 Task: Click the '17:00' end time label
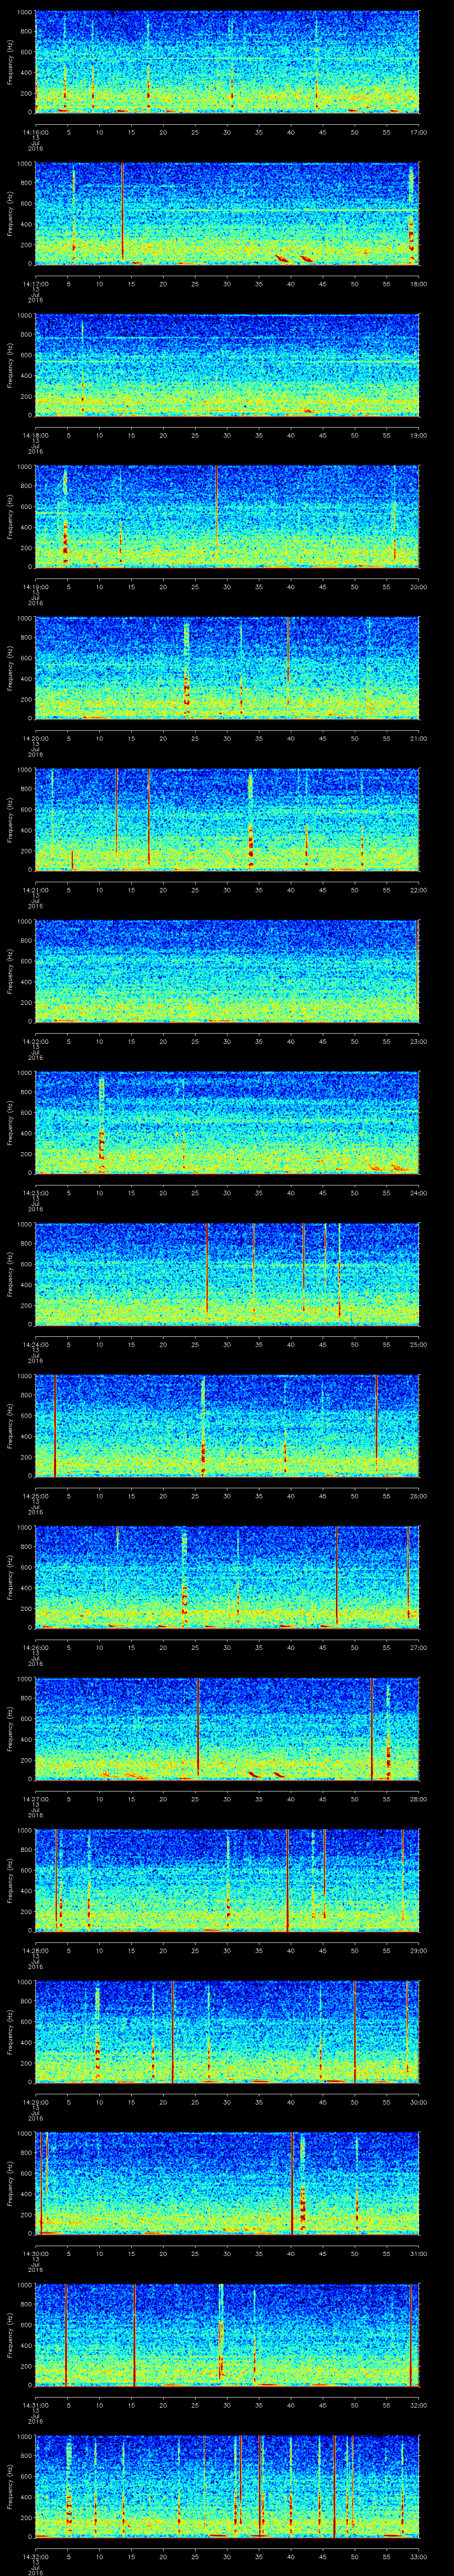pyautogui.click(x=418, y=132)
